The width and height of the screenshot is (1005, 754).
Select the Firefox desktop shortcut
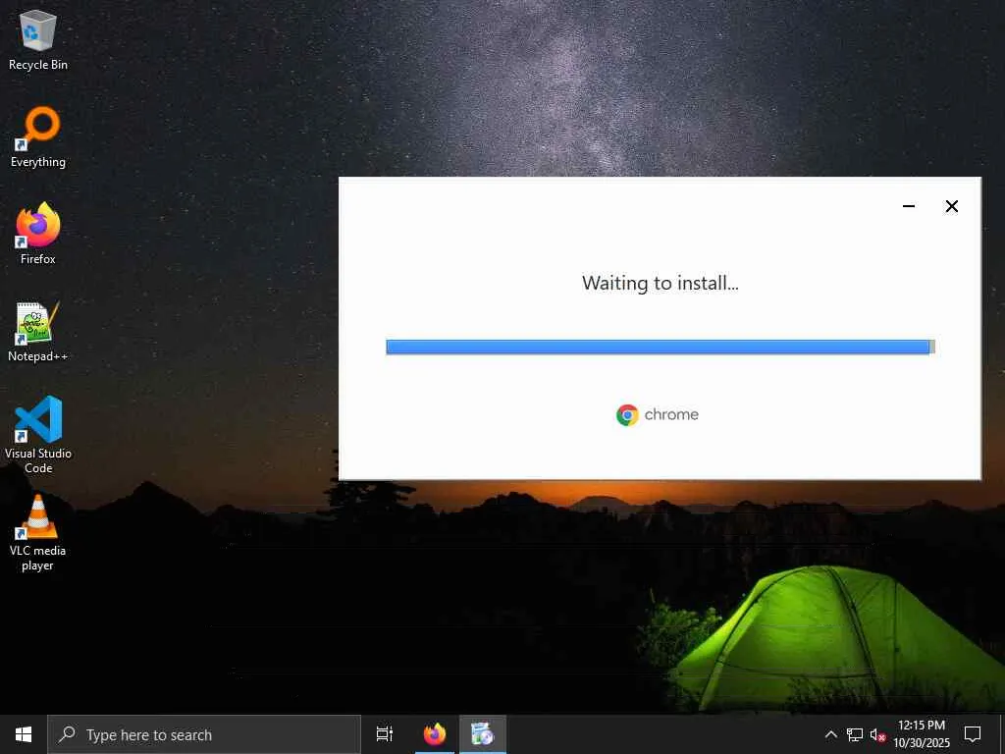click(38, 234)
